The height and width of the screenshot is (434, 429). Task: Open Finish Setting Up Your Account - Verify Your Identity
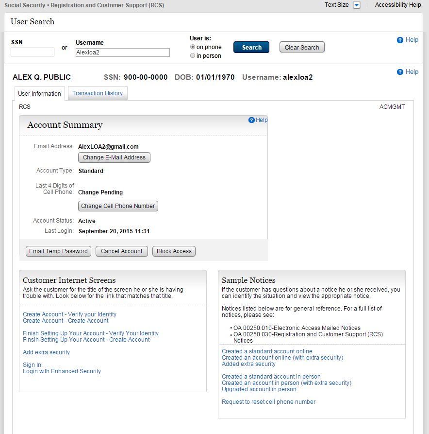pos(91,333)
